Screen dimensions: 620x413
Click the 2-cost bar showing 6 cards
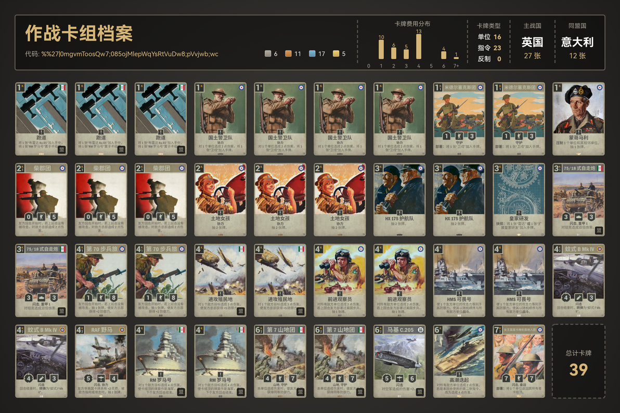[x=393, y=54]
